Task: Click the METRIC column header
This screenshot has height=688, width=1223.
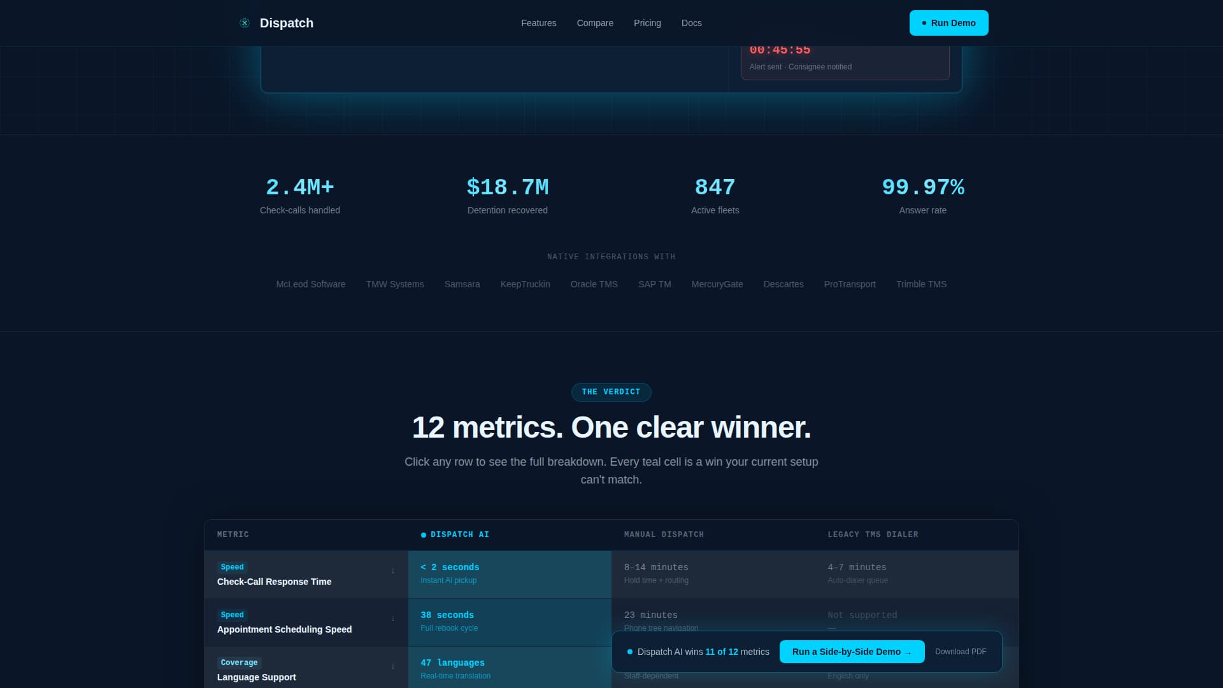Action: coord(233,534)
